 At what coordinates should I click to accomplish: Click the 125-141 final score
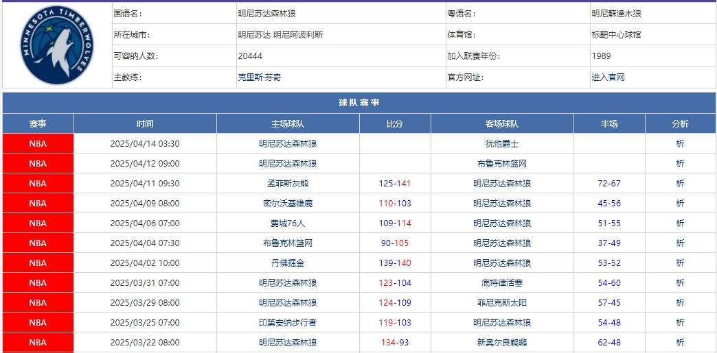[395, 184]
